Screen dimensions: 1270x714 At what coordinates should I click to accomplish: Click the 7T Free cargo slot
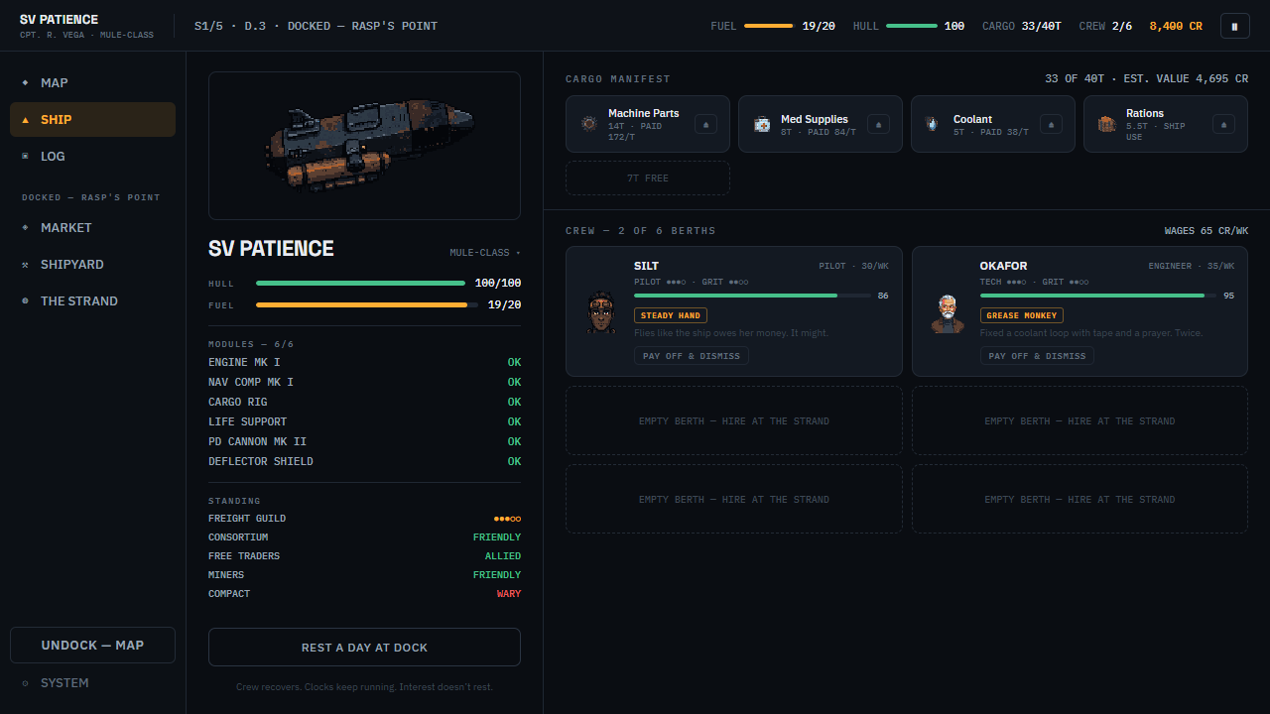tap(648, 178)
